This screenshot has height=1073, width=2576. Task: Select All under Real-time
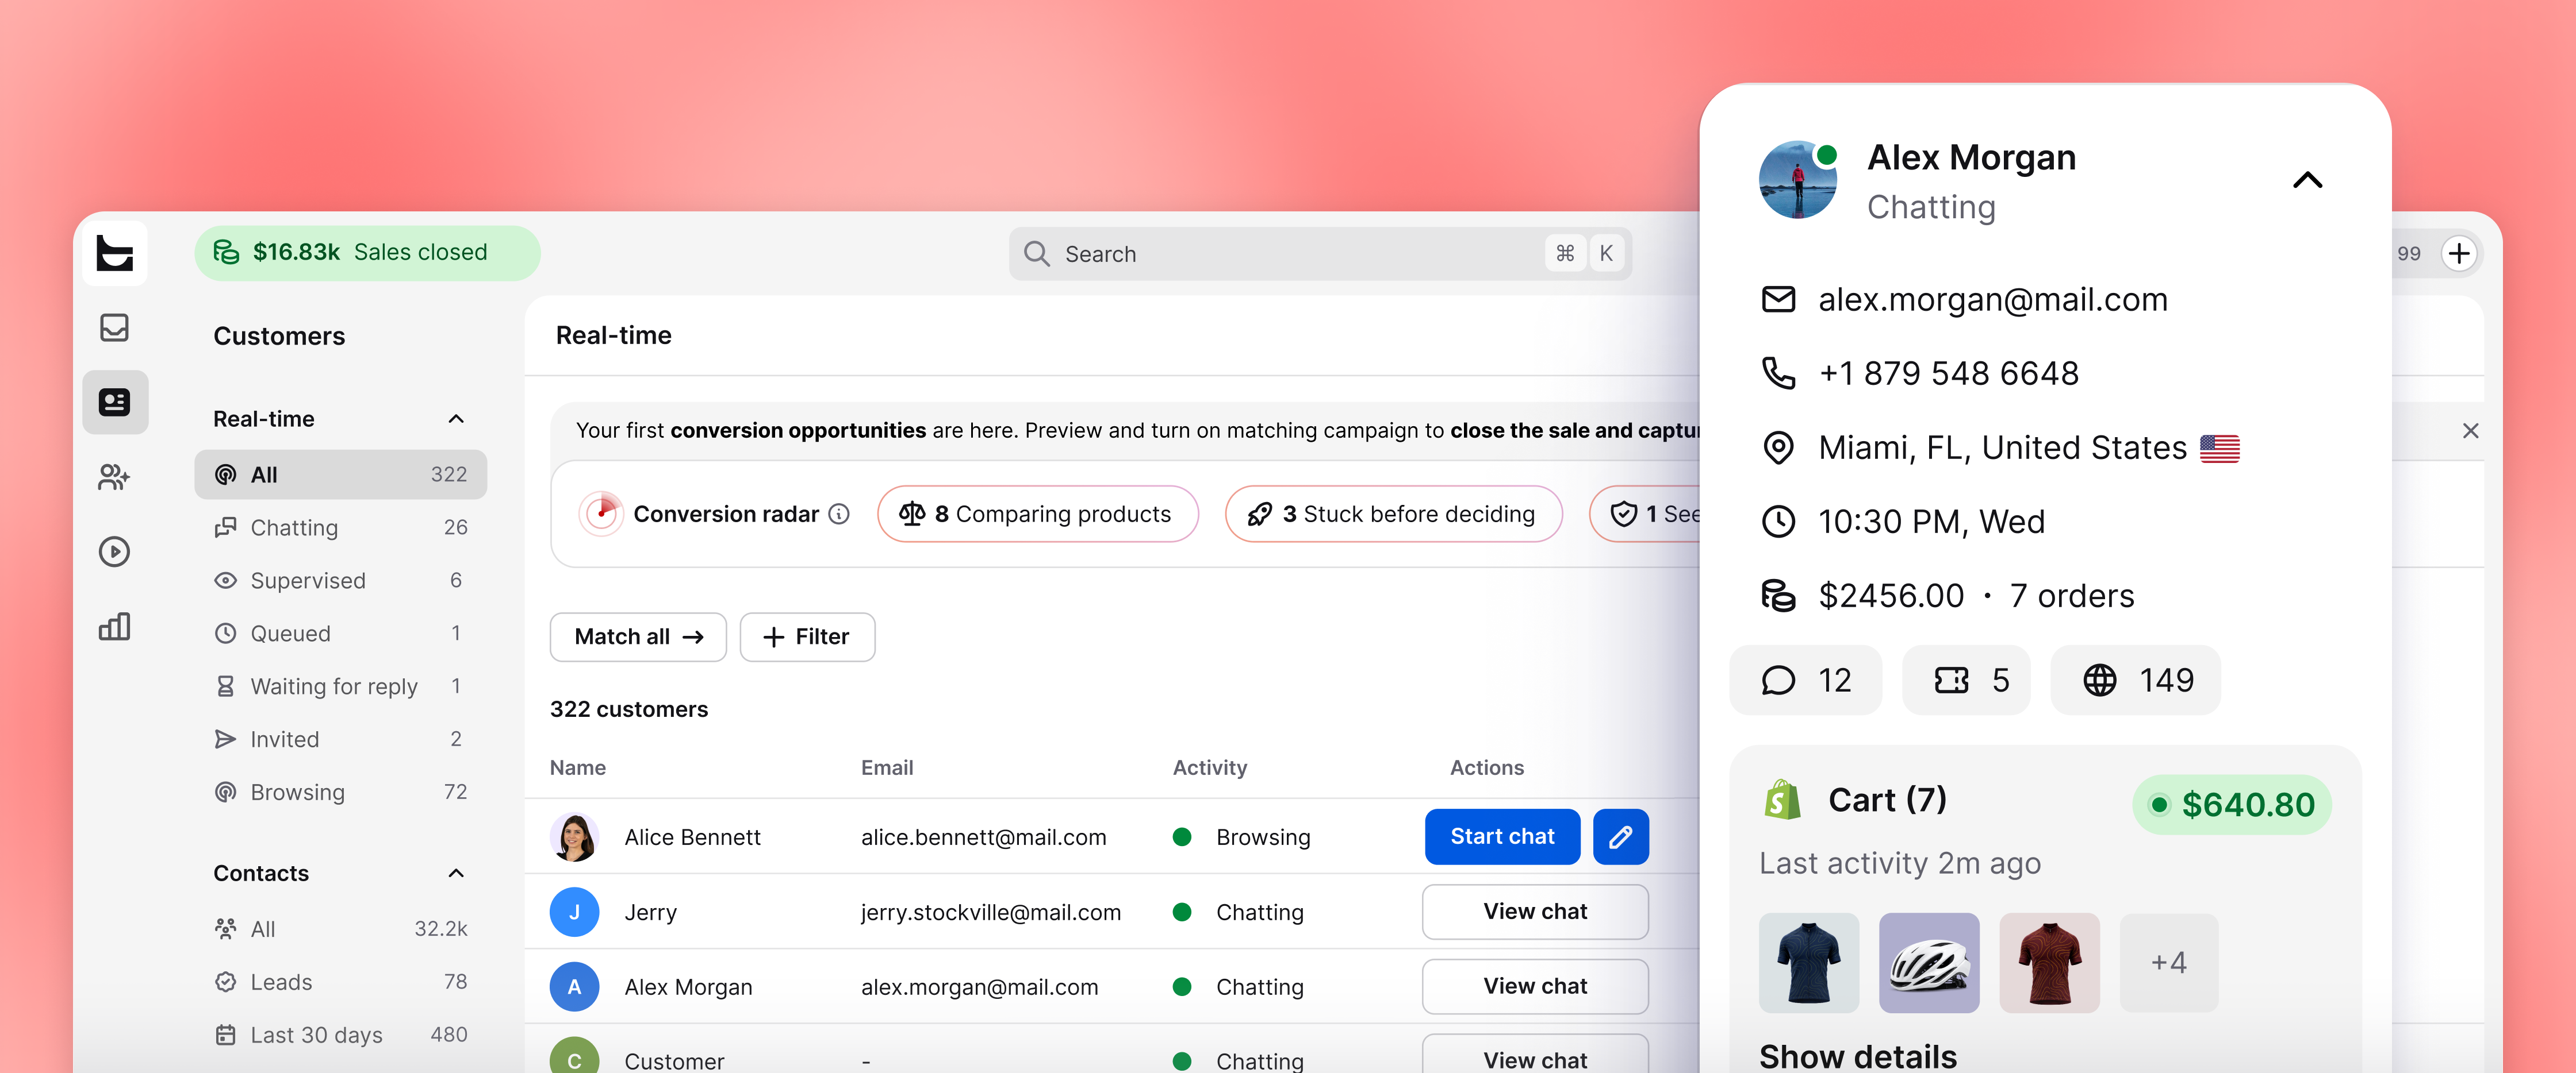point(340,474)
